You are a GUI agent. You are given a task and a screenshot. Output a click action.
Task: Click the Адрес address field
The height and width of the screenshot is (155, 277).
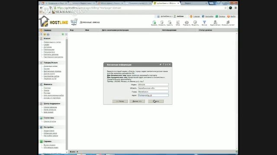pos(153,95)
